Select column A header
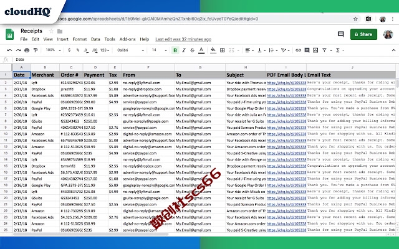The image size is (399, 249). 21,67
